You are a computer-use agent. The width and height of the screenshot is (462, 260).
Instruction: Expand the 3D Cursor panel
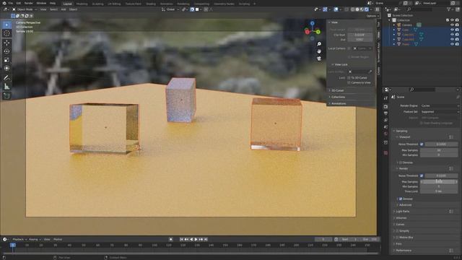pos(338,90)
